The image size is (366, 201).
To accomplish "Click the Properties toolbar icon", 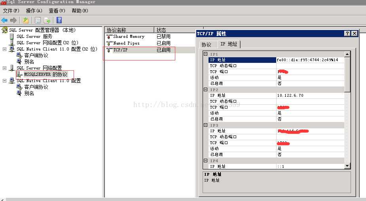I will click(x=38, y=21).
